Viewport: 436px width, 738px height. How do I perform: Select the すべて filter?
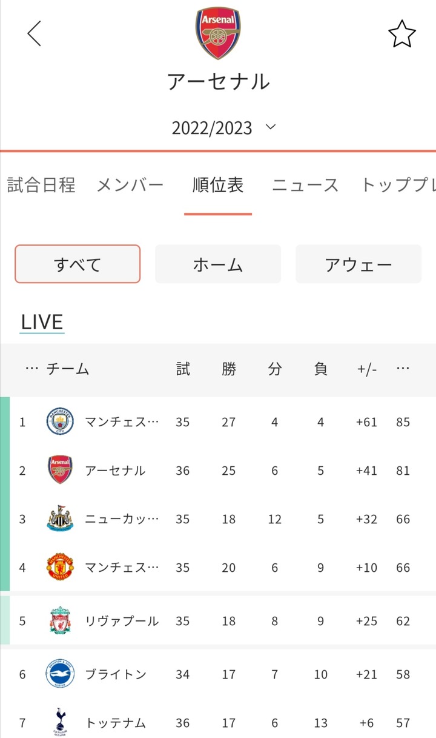pos(78,264)
